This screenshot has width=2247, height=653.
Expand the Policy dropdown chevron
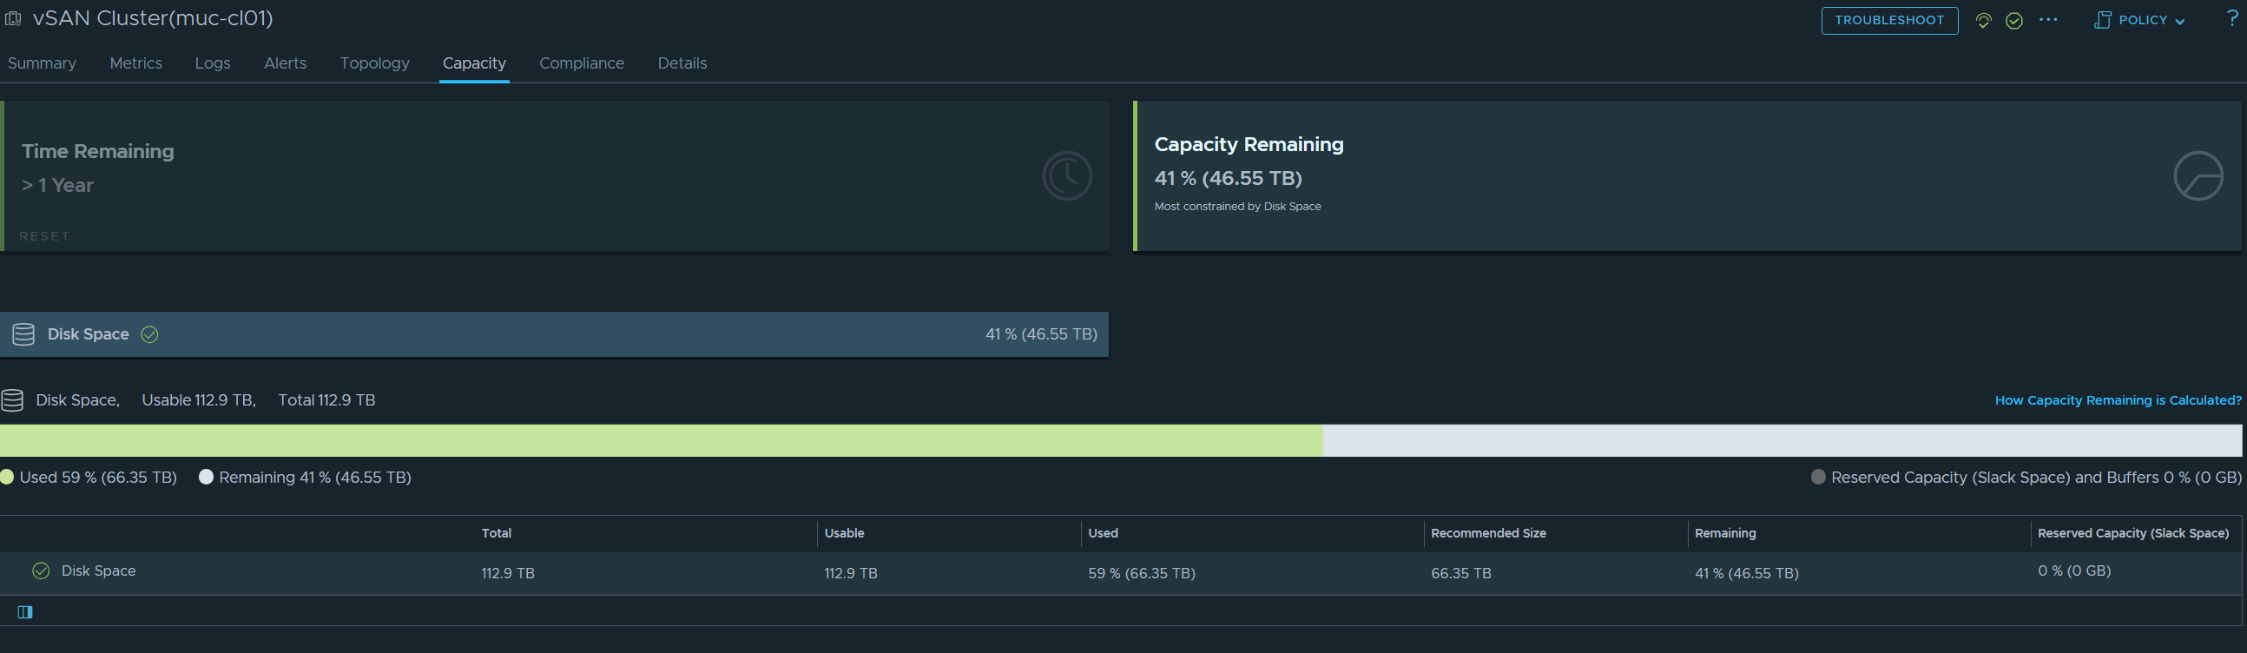coord(2180,22)
